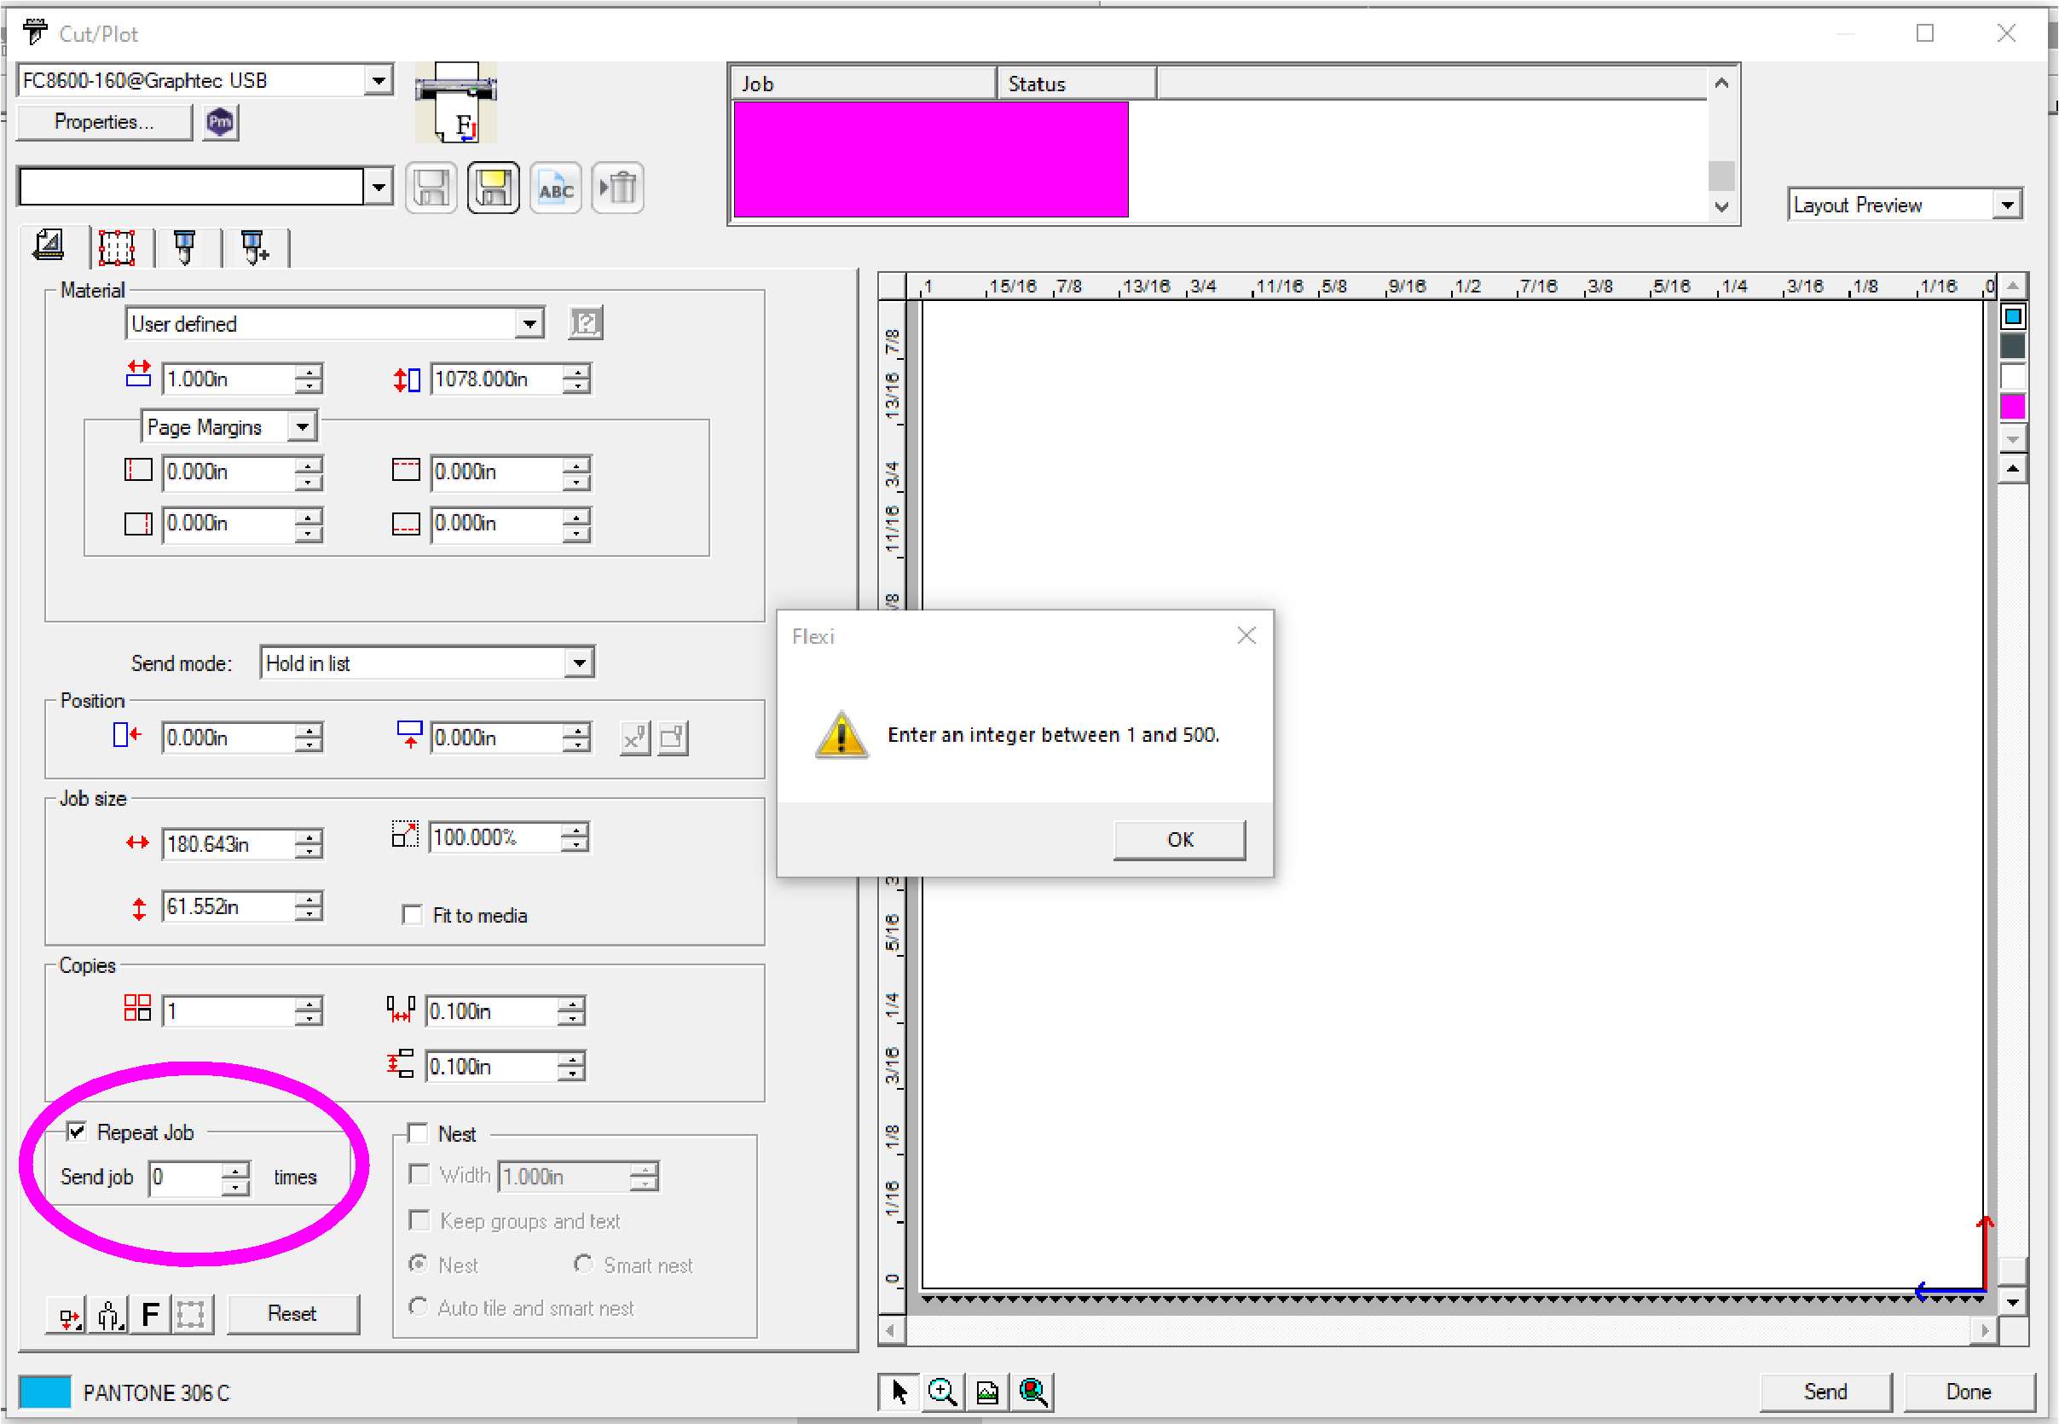Click the yellow save preset as icon

(x=494, y=188)
